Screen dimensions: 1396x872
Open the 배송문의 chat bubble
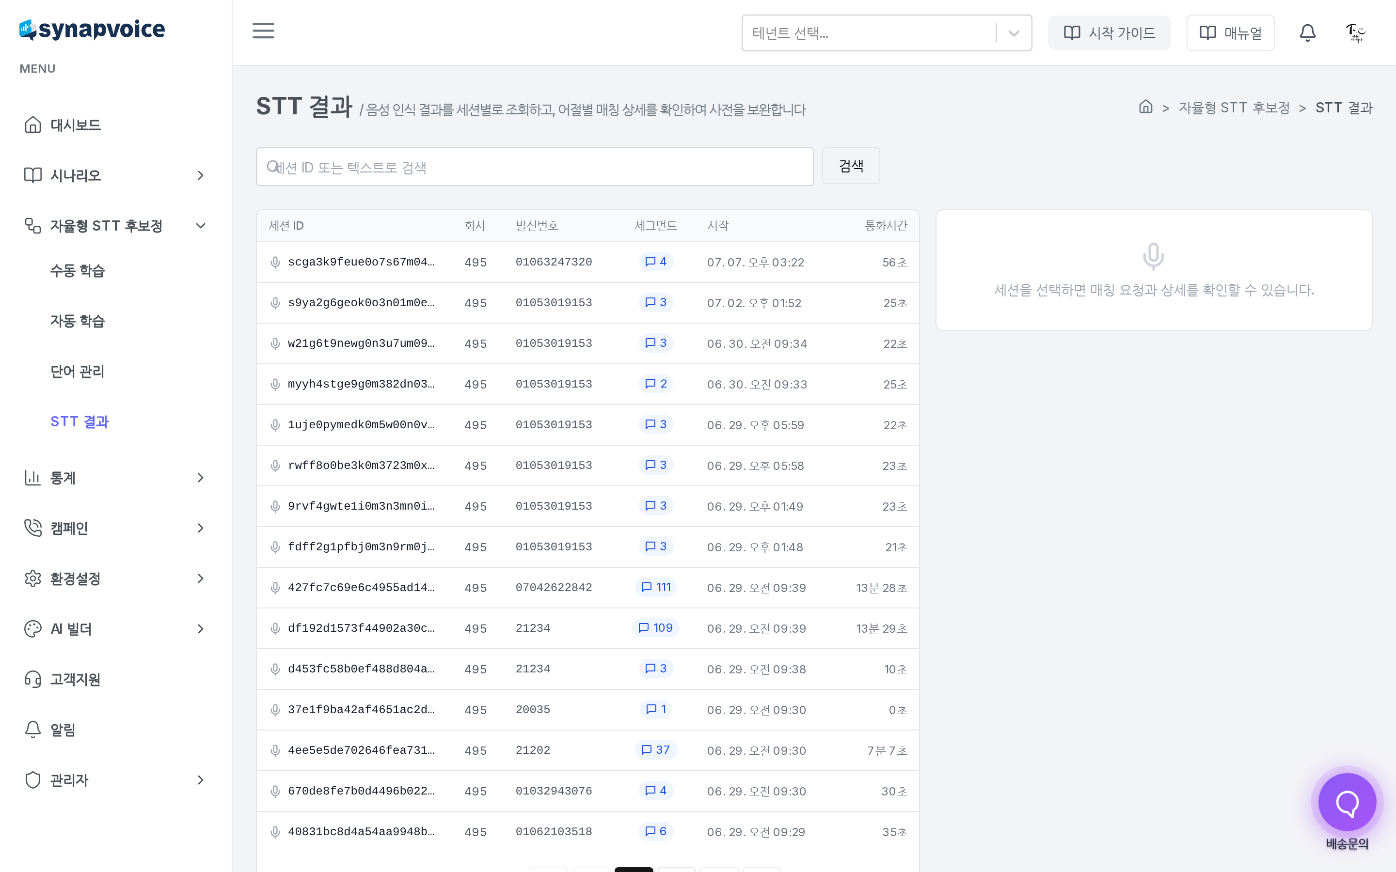coord(1347,802)
